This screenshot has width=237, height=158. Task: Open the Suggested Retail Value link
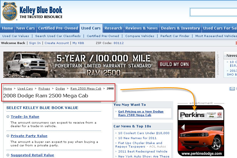point(32,155)
